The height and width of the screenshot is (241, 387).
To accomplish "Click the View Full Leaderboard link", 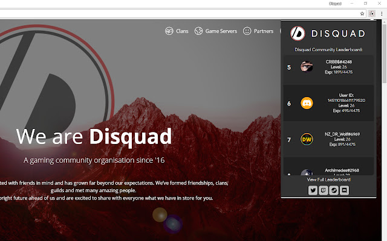I will pyautogui.click(x=328, y=180).
